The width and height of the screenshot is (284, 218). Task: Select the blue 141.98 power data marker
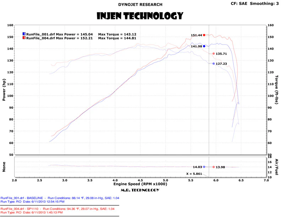point(204,46)
